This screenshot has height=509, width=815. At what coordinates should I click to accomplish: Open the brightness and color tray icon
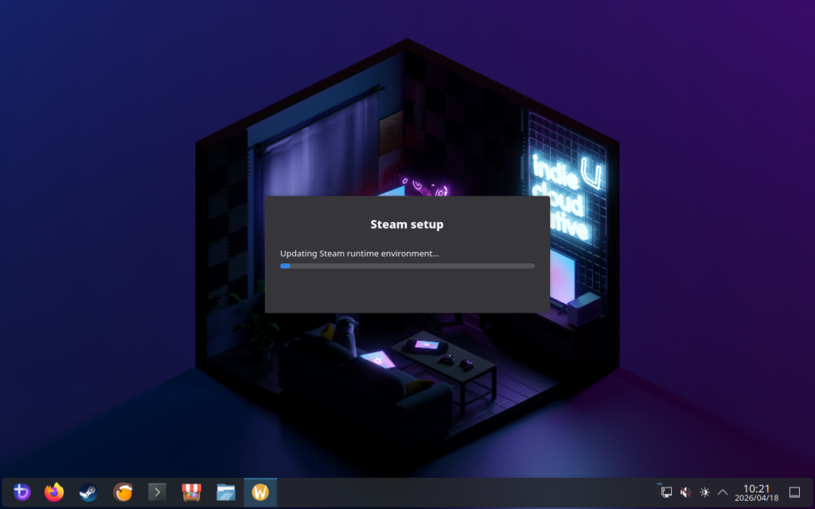coord(704,492)
